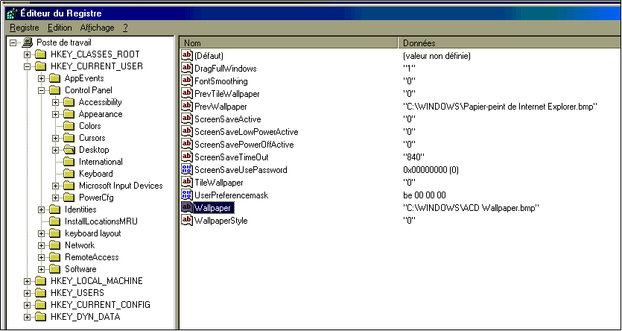This screenshot has height=331, width=622.
Task: Click the HKEY_LOCAL_MACHINE folder icon
Action: [41, 281]
